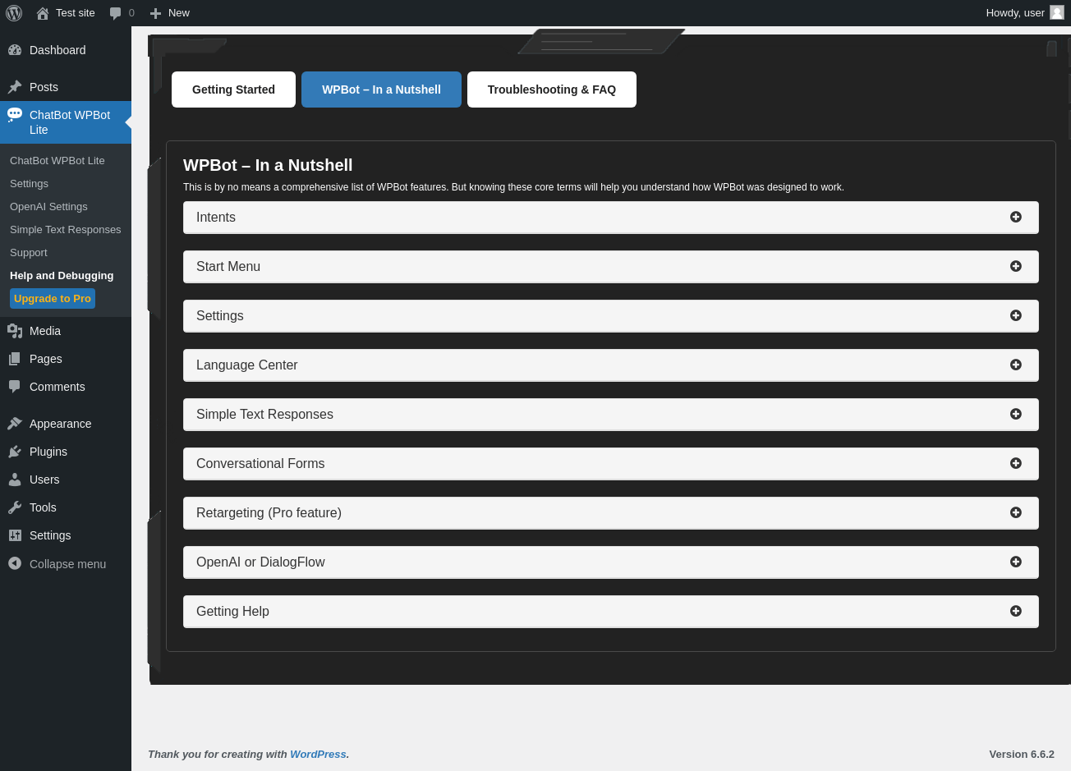Expand the Intents accordion plus icon
Image resolution: width=1071 pixels, height=771 pixels.
[1016, 217]
